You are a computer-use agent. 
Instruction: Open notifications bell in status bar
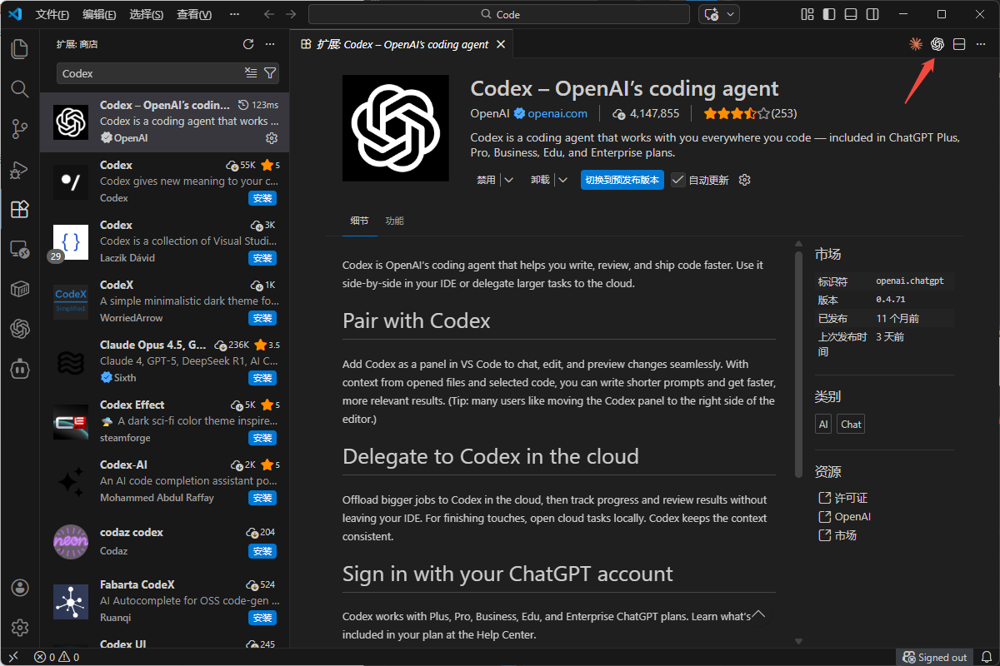986,657
